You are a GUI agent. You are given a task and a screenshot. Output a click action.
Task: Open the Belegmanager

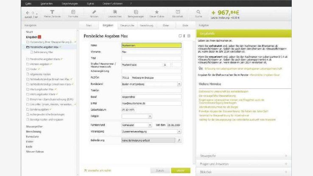pos(136,14)
